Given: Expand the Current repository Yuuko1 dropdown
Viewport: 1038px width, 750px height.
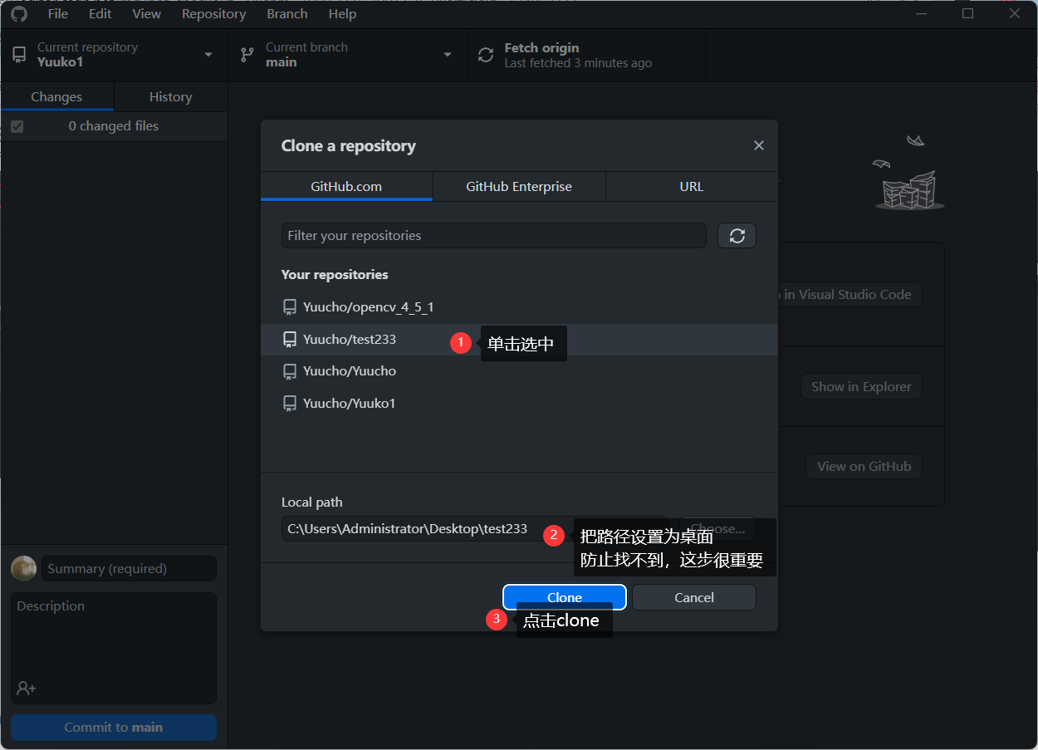Looking at the screenshot, I should click(x=114, y=55).
